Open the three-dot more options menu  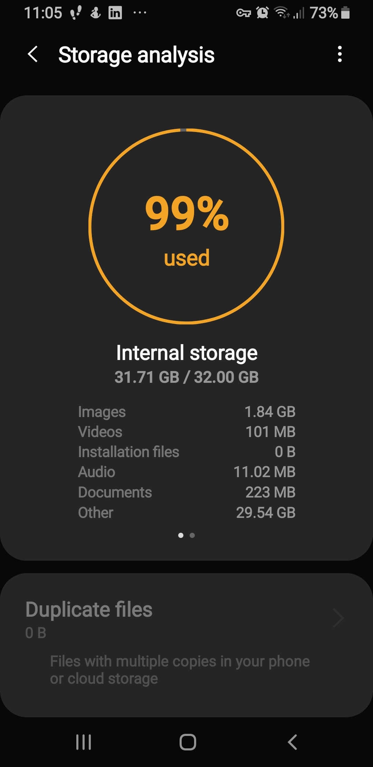tap(340, 54)
